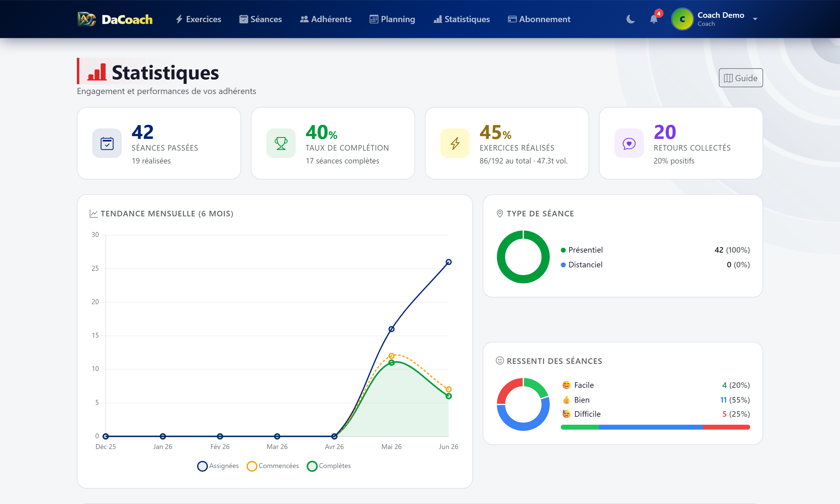Navigate to Planning
The height and width of the screenshot is (504, 840).
(392, 19)
